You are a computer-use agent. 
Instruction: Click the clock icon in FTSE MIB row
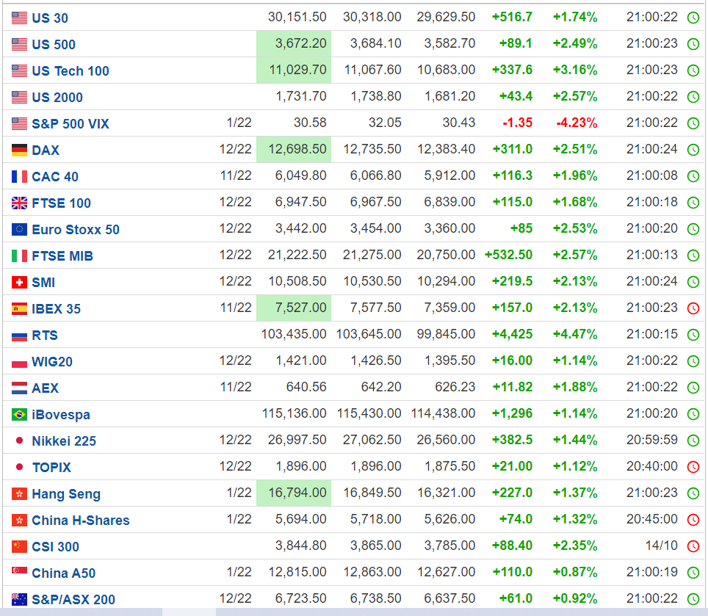pos(693,256)
